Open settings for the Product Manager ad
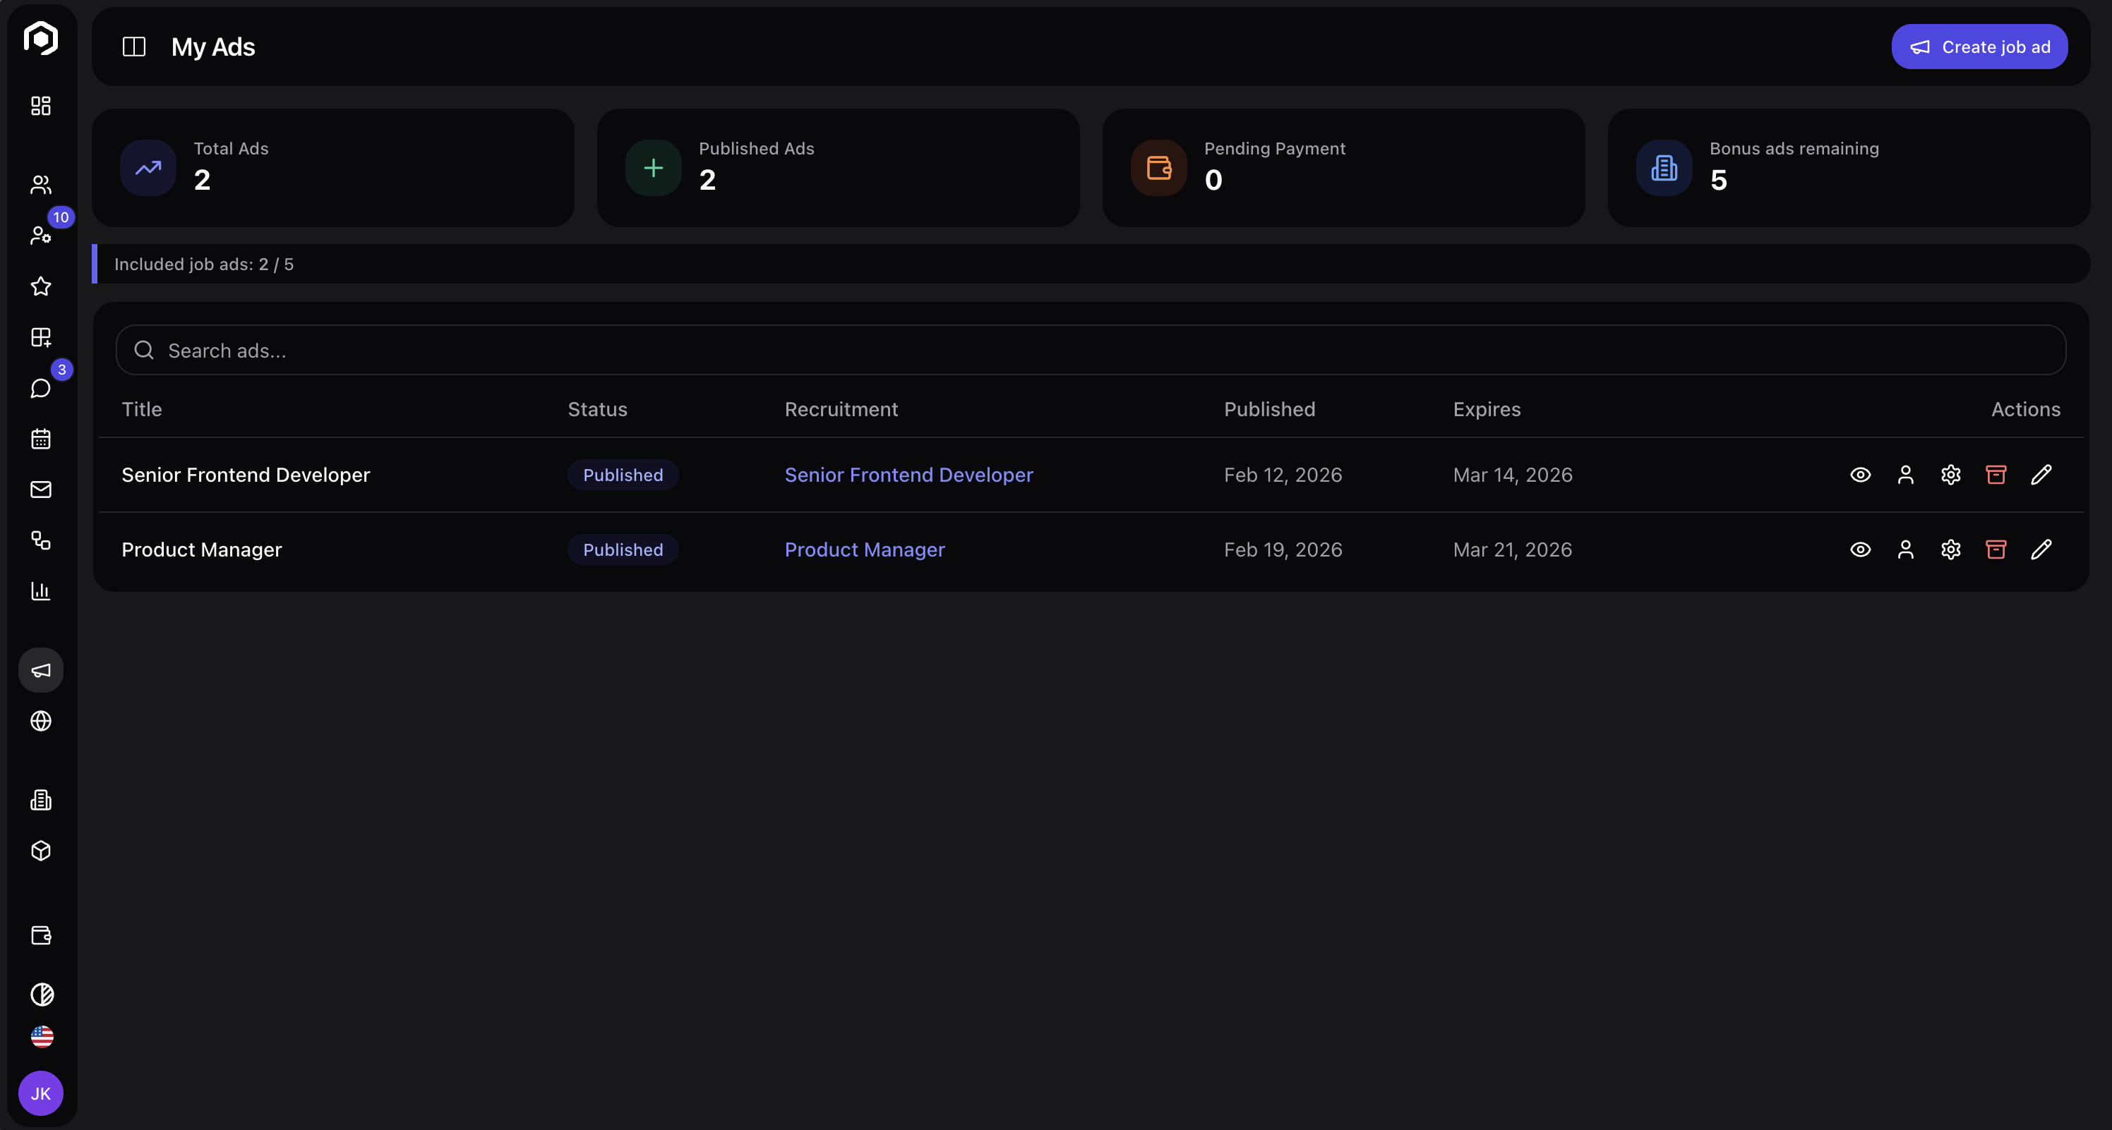The height and width of the screenshot is (1130, 2112). (1950, 549)
